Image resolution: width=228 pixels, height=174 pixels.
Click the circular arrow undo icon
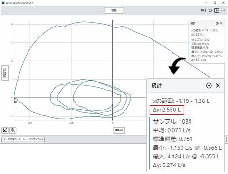(x=210, y=10)
